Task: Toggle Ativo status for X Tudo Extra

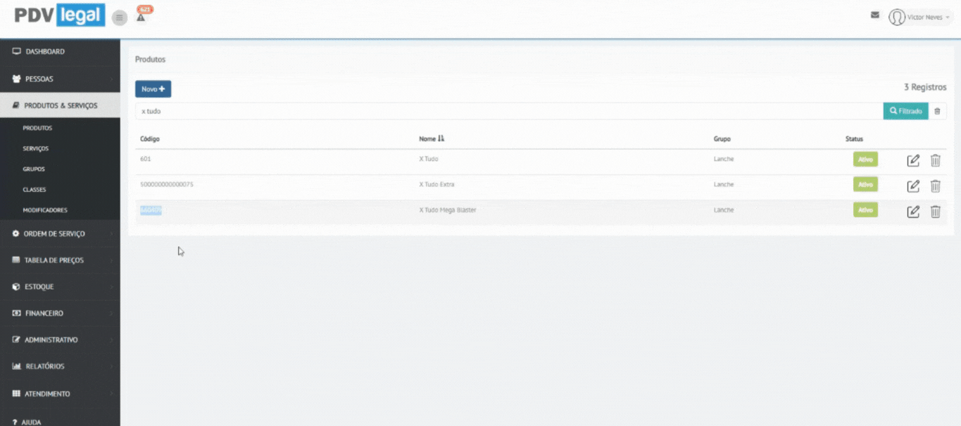Action: point(865,184)
